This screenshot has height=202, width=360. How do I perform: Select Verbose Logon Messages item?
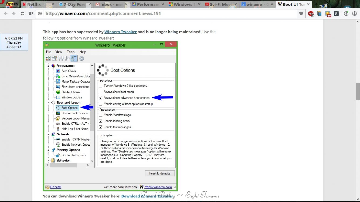pyautogui.click(x=73, y=118)
